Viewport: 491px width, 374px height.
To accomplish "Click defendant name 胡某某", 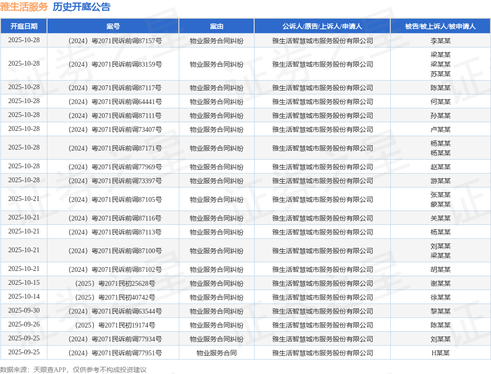I will click(440, 269).
